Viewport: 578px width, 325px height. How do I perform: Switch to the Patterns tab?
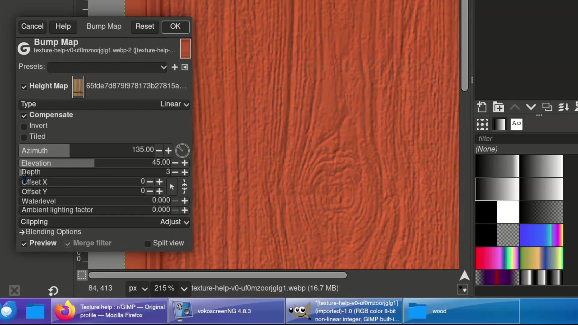tap(482, 124)
